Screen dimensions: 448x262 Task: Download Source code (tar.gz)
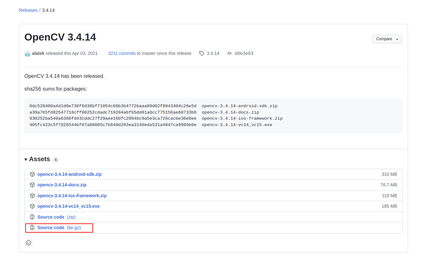pyautogui.click(x=59, y=228)
